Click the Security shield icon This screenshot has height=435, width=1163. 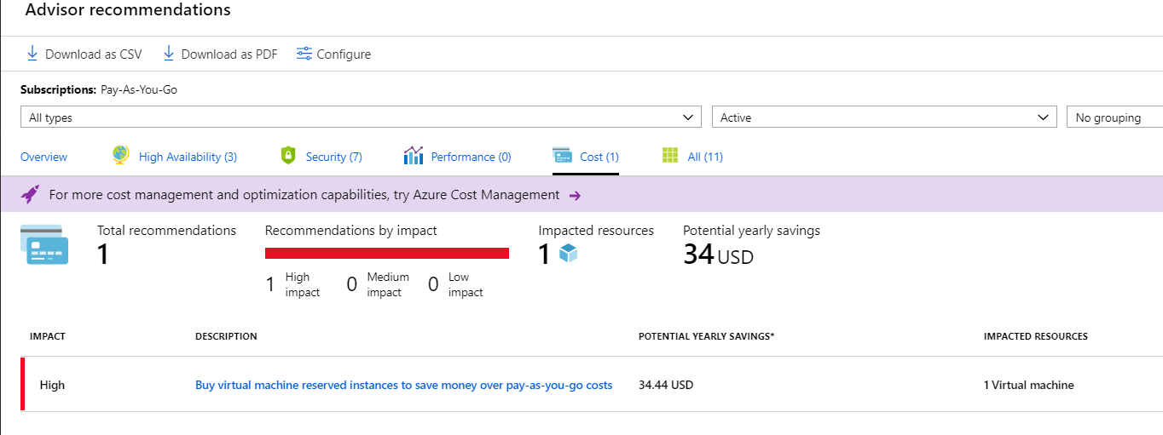pyautogui.click(x=288, y=156)
